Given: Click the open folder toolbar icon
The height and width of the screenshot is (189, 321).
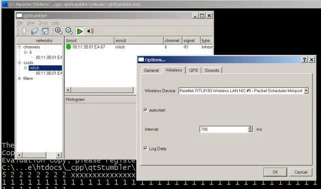Looking at the screenshot, I should point(35,31).
